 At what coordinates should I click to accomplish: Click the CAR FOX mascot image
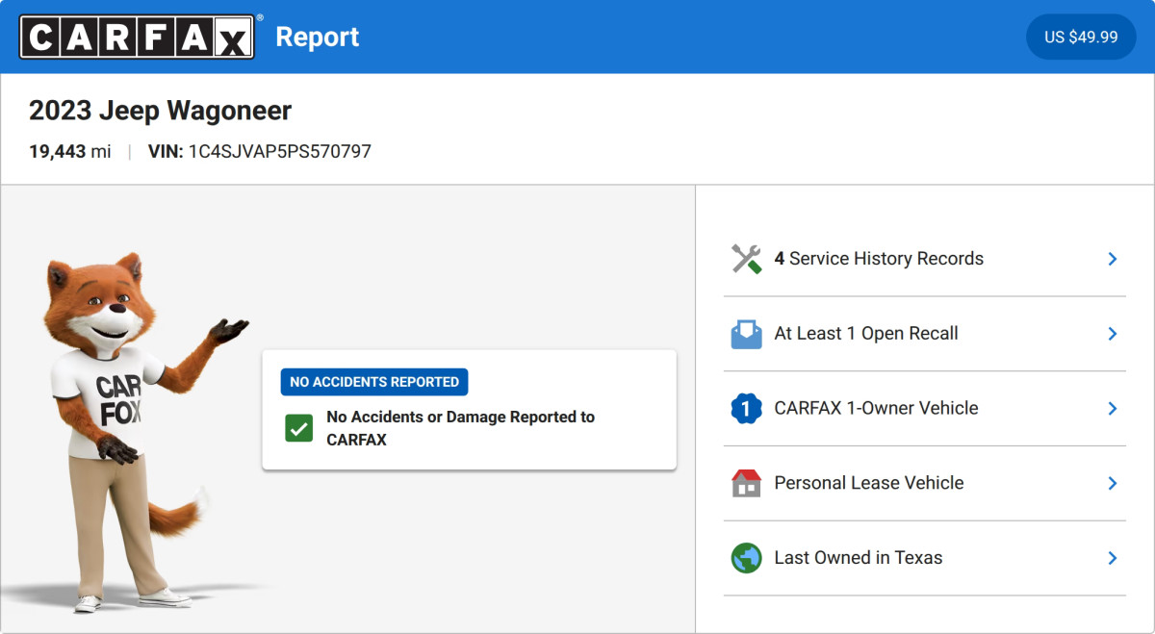click(135, 433)
